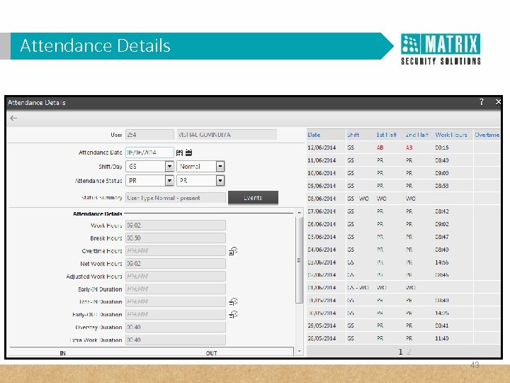Open the GS shift dropdown
The image size is (510, 383).
[169, 167]
